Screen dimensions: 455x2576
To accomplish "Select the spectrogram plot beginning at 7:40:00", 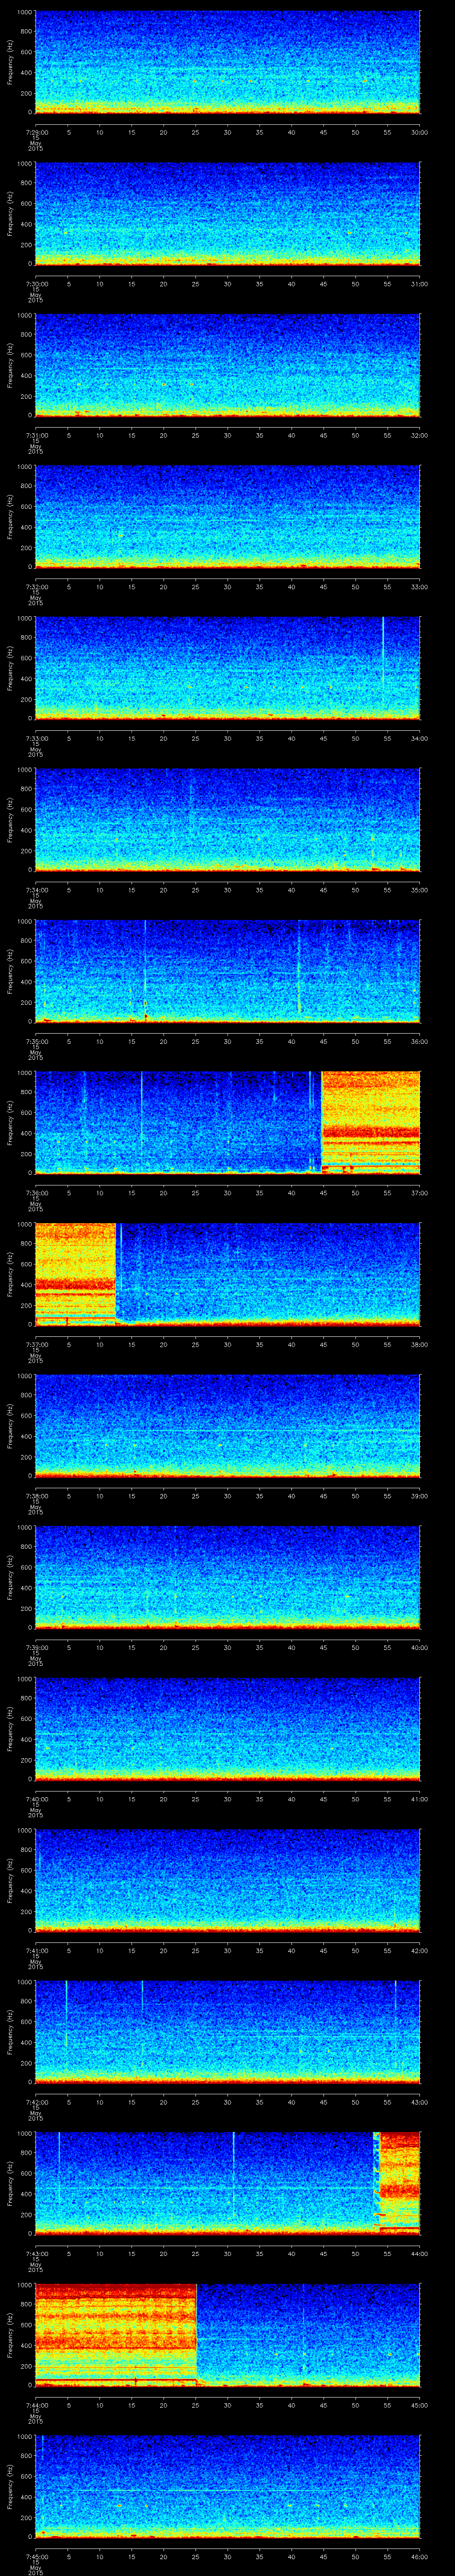I will point(227,1728).
